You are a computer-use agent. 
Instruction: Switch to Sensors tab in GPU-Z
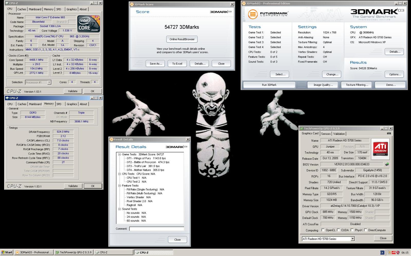pos(326,134)
